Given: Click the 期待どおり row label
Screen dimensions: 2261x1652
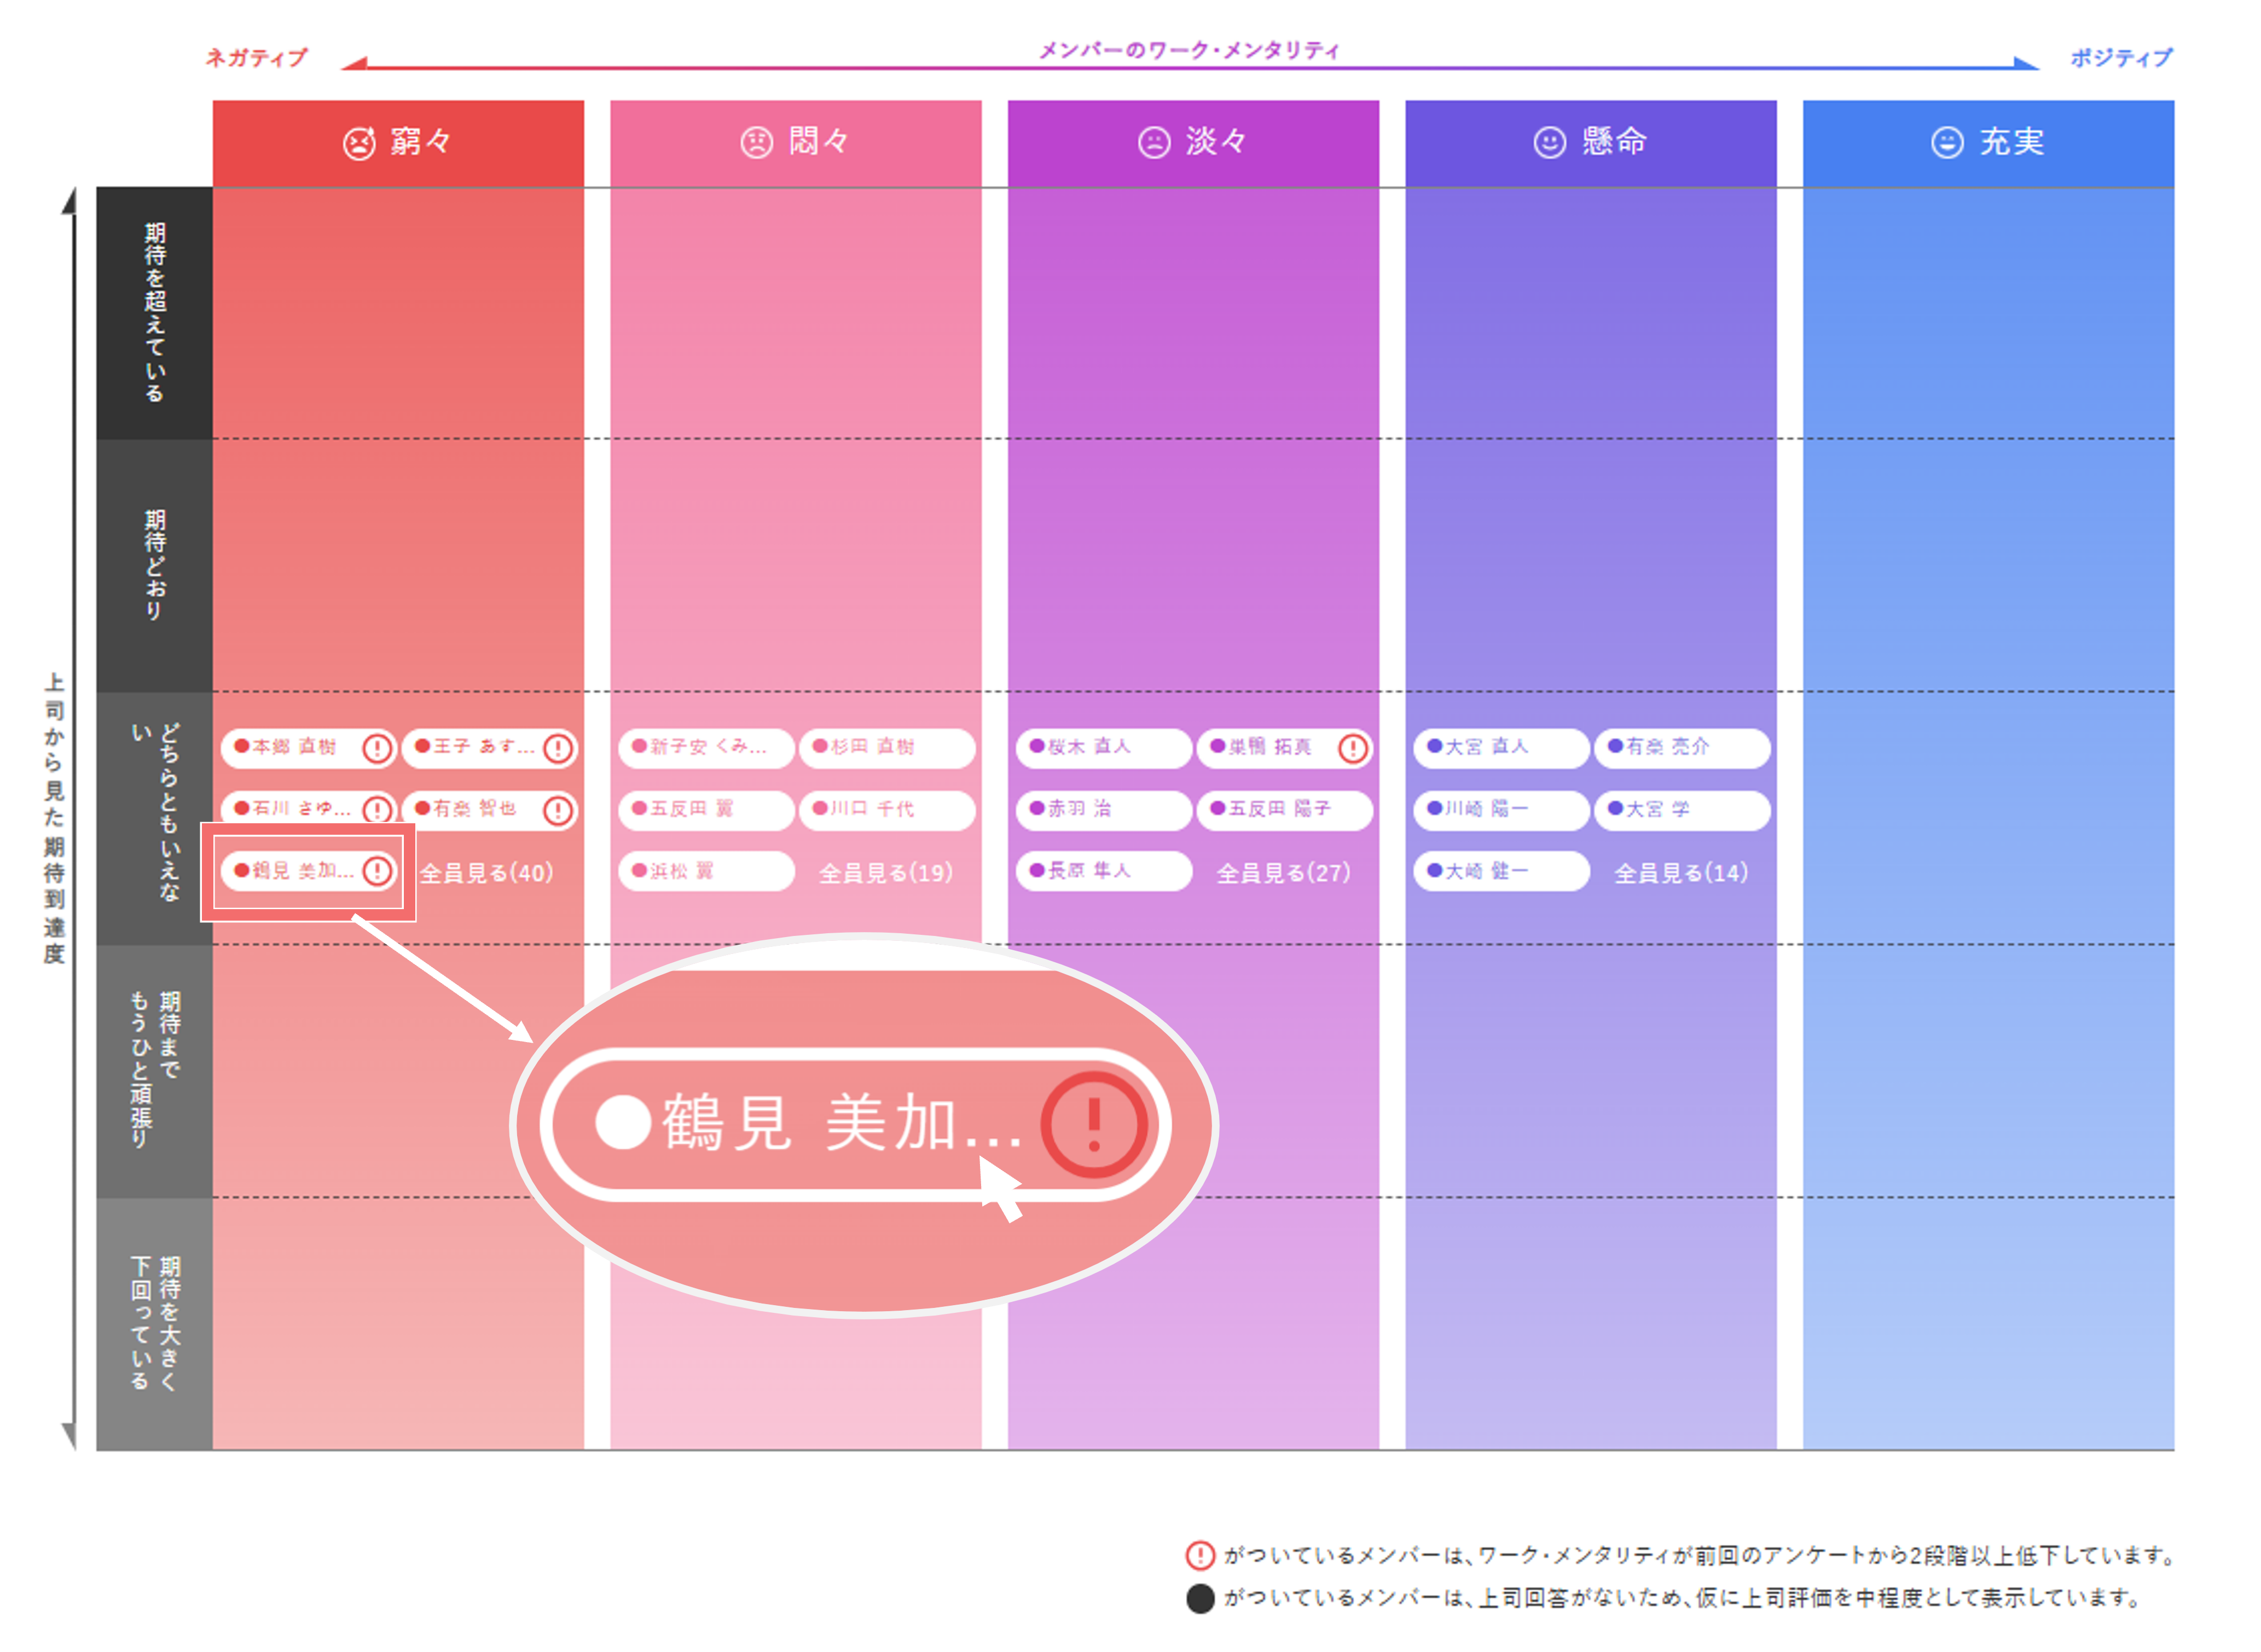Looking at the screenshot, I should (x=154, y=565).
